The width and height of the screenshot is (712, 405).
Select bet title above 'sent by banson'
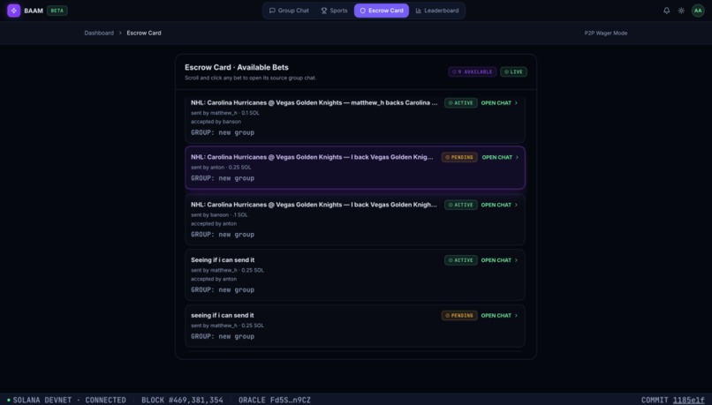coord(314,205)
